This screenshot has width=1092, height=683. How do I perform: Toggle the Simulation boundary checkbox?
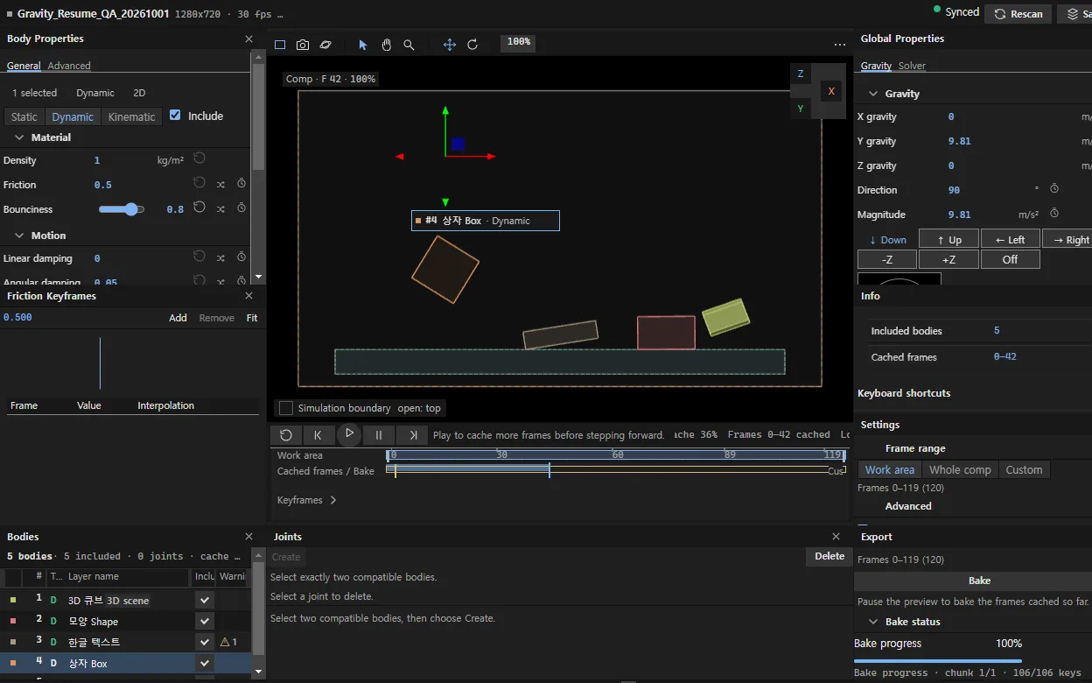tap(285, 408)
